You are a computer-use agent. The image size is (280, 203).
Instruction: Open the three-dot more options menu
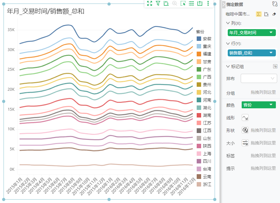coord(208,3)
